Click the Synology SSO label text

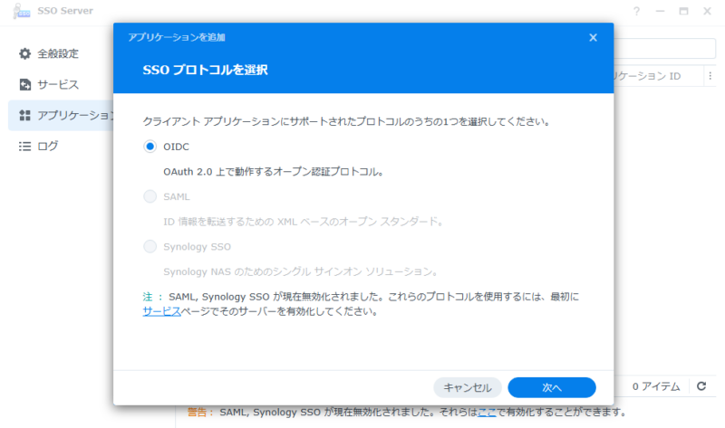coord(197,246)
